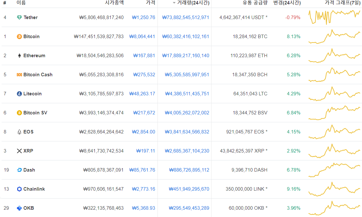Open Tether 7-day price graph
The image size is (362, 217).
[334, 17]
